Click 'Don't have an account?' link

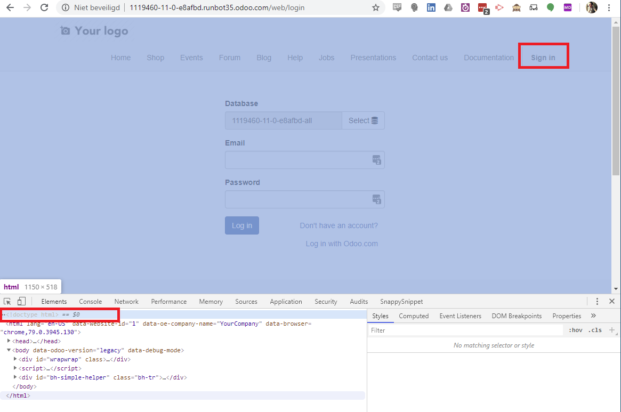click(338, 225)
